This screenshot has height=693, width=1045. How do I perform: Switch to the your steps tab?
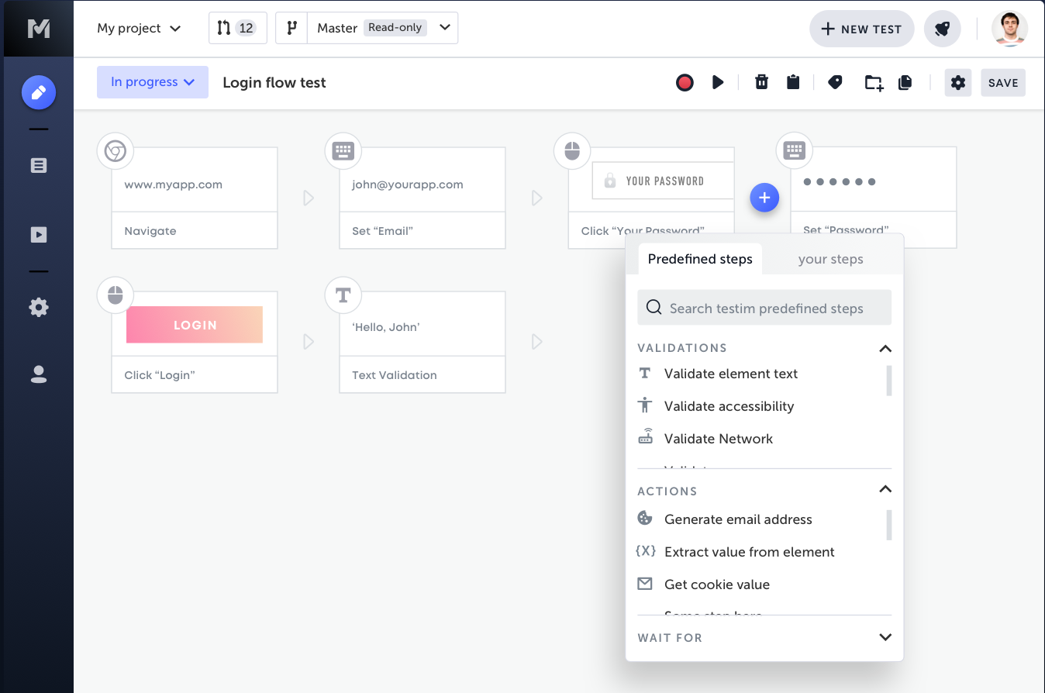pos(831,259)
